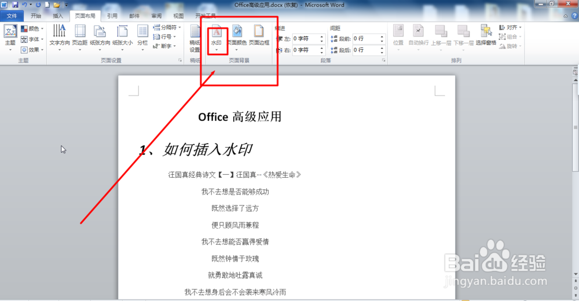Click the 下移一层 send backward button
This screenshot has height=301, width=579.
pos(463,38)
